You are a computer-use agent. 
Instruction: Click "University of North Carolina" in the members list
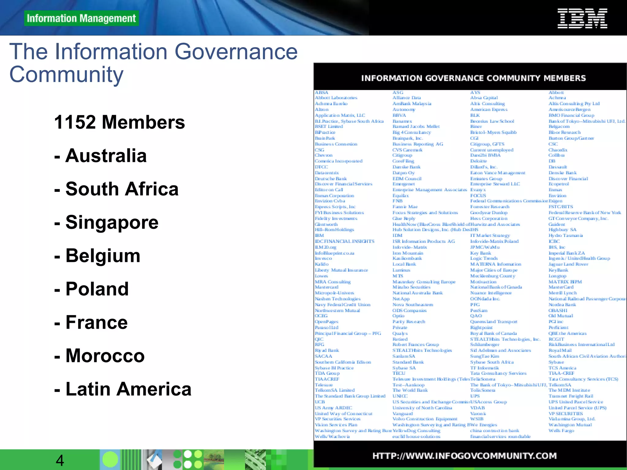click(422, 408)
